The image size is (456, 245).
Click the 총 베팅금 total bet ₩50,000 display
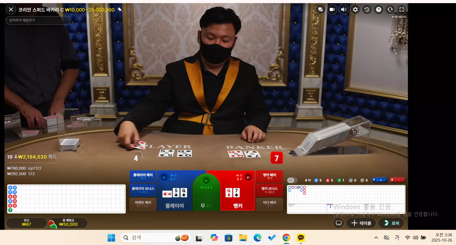click(x=68, y=223)
